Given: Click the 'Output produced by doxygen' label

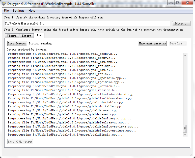Looking at the screenshot, I should pyautogui.click(x=26, y=50).
